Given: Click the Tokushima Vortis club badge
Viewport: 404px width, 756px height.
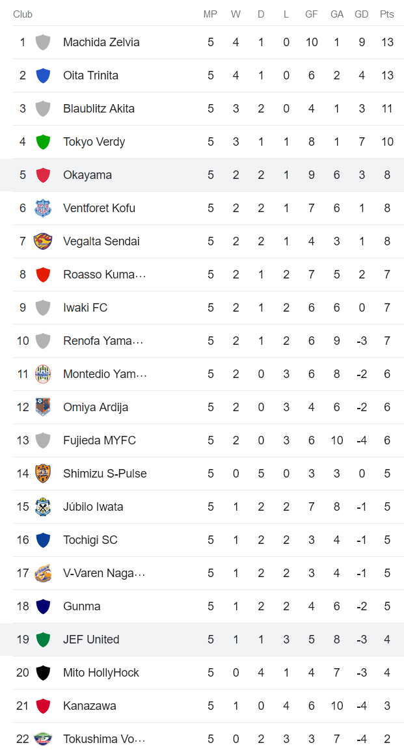Looking at the screenshot, I should [43, 738].
